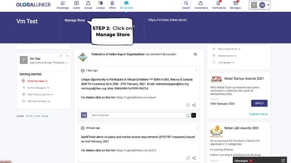291x163 pixels.
Task: Click Attend events link
Action: (x=227, y=56)
